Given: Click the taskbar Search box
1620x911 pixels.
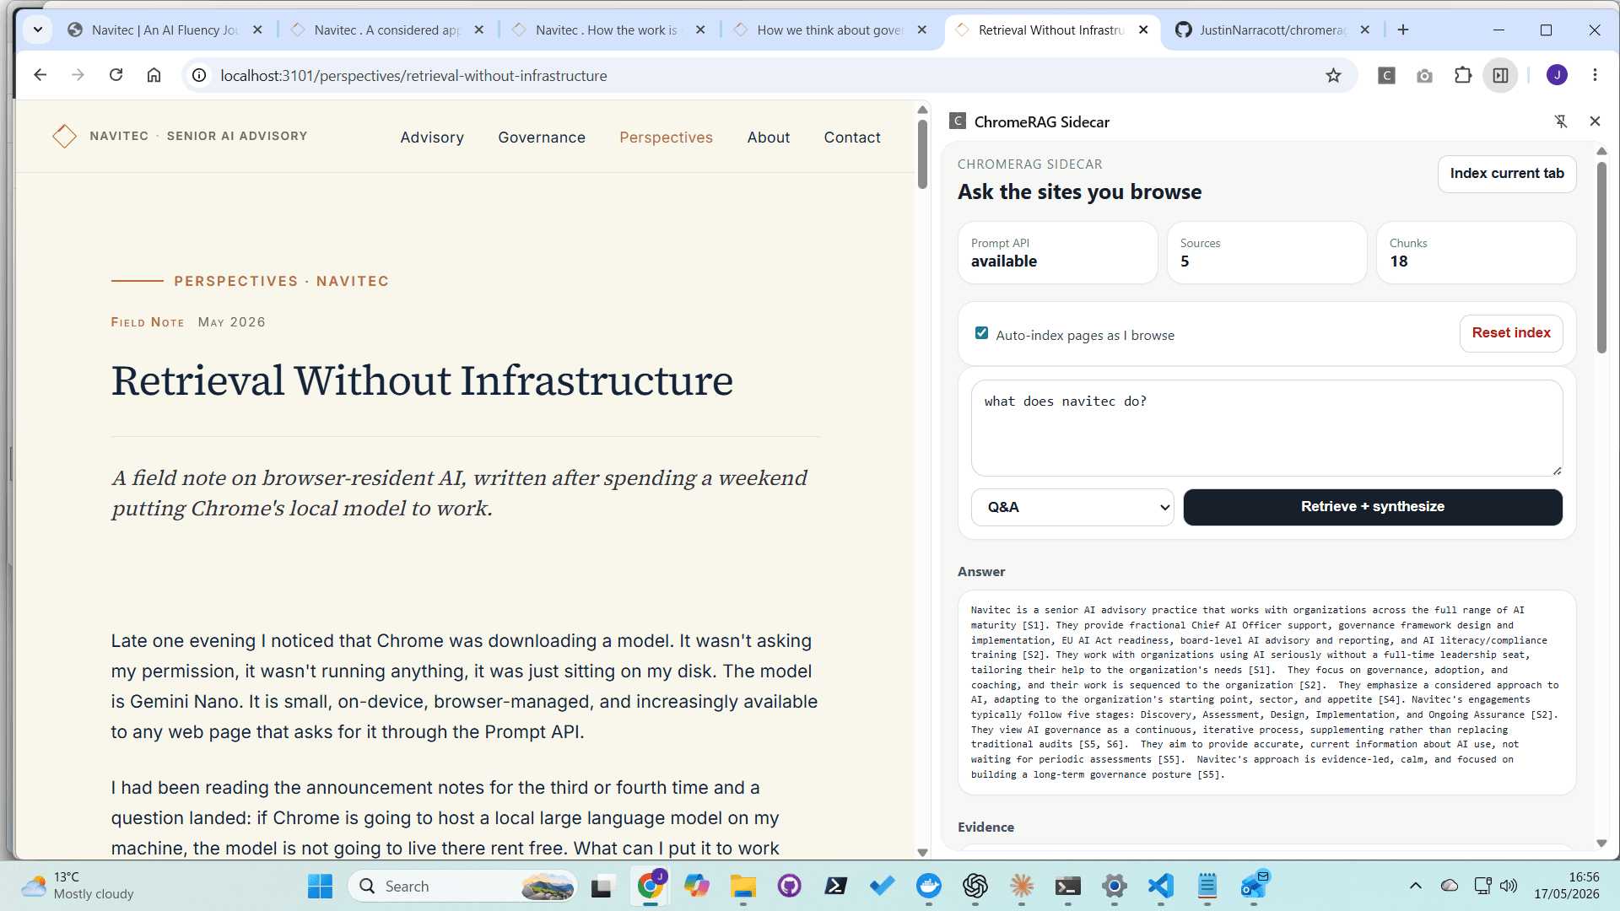Looking at the screenshot, I should (x=462, y=886).
